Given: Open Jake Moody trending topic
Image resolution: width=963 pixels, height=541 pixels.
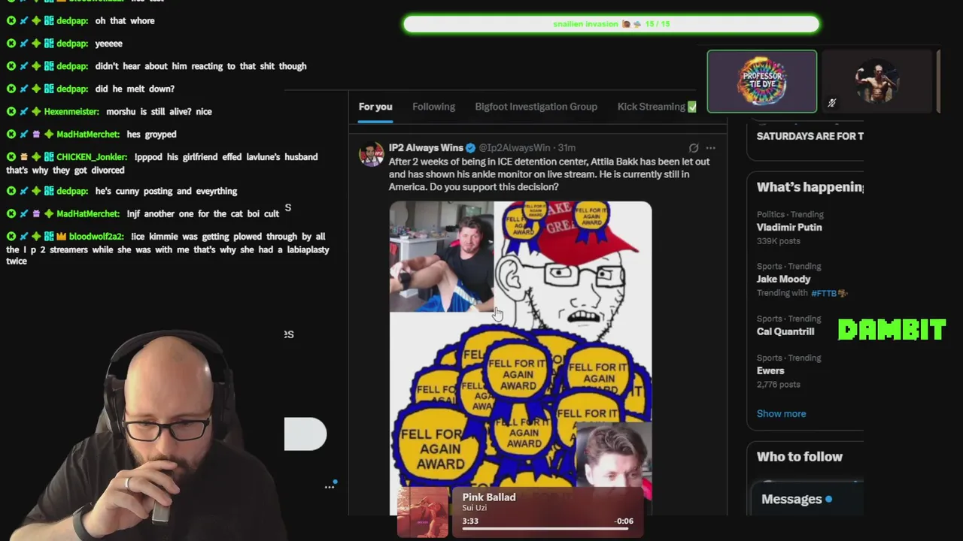Looking at the screenshot, I should (783, 279).
